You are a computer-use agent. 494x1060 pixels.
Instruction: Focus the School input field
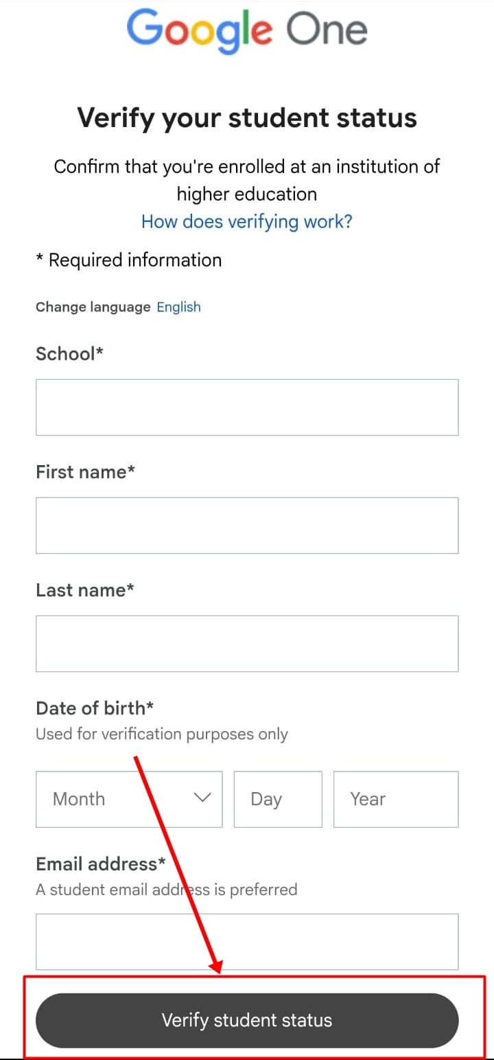(x=247, y=407)
